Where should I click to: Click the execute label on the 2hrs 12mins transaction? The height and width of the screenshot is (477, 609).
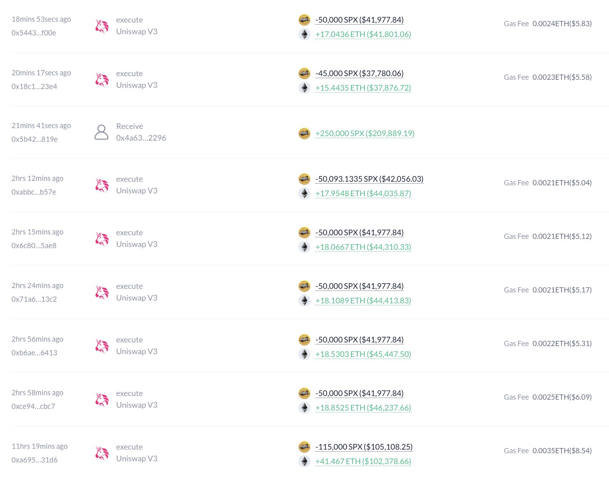pyautogui.click(x=129, y=178)
